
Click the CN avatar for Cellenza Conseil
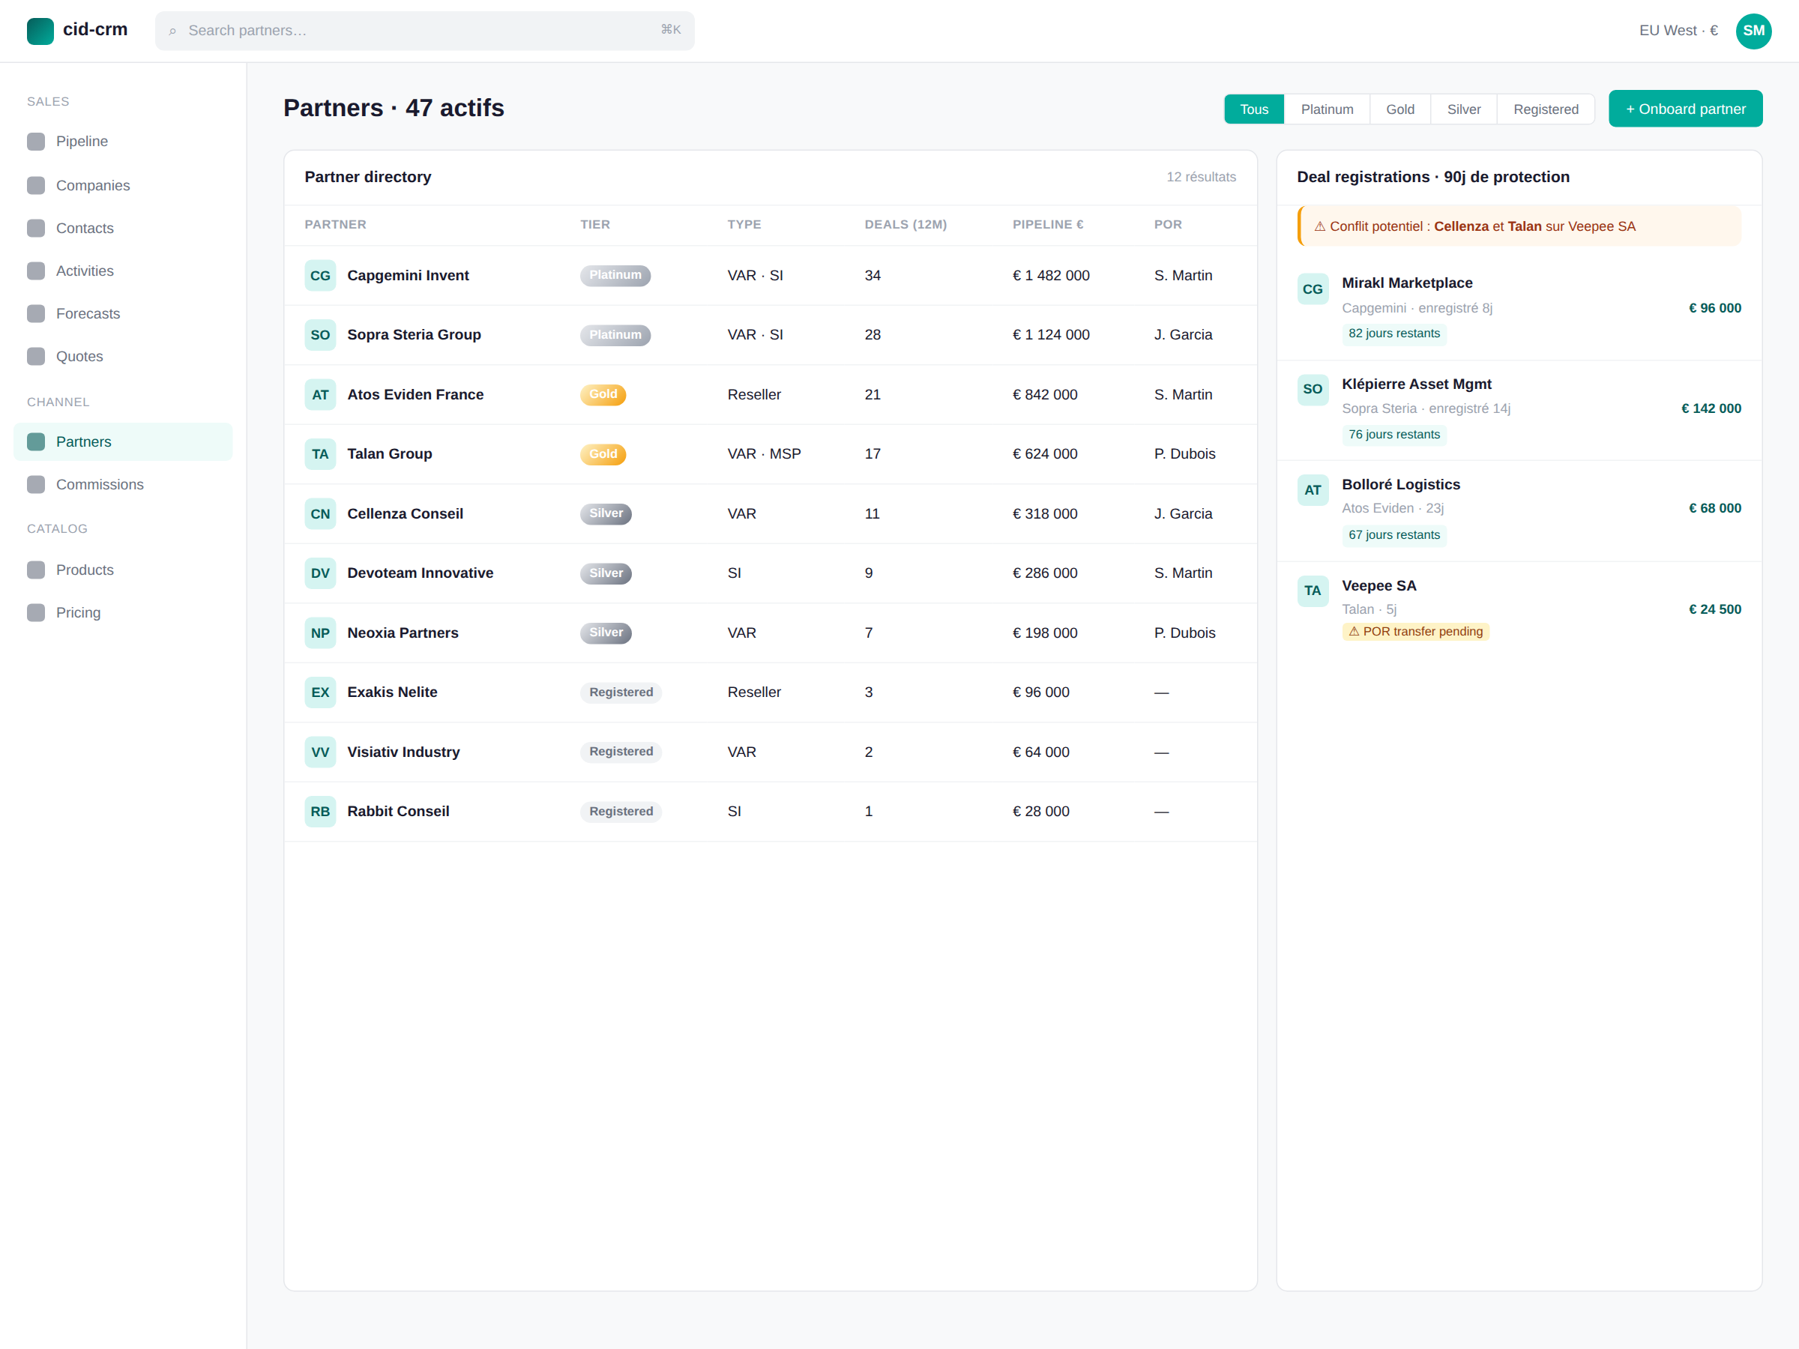(320, 514)
